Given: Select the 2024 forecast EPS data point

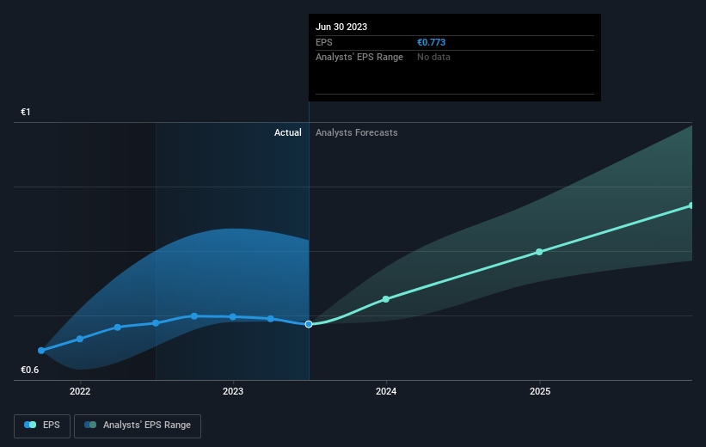Looking at the screenshot, I should (x=386, y=299).
